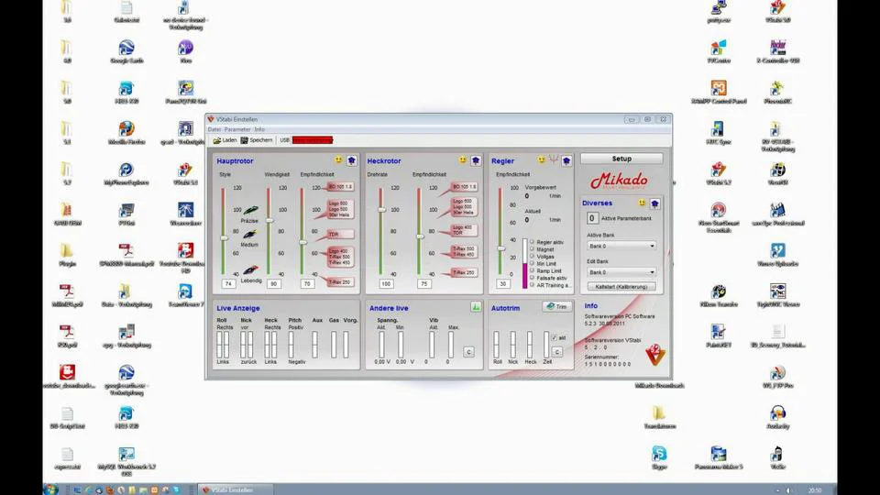Screen dimensions: 880x495
Task: Click the T-Rex 250 preset in Hauptrotor
Action: point(340,281)
